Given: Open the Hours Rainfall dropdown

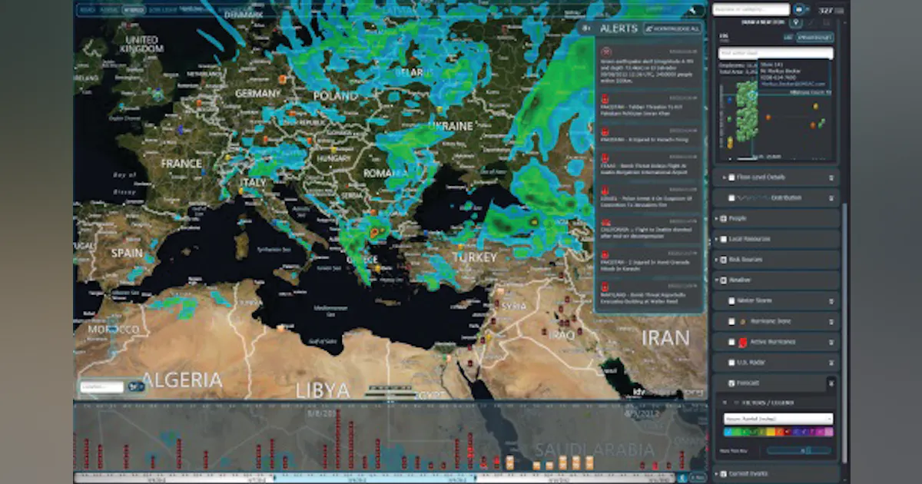Looking at the screenshot, I should click(x=778, y=419).
